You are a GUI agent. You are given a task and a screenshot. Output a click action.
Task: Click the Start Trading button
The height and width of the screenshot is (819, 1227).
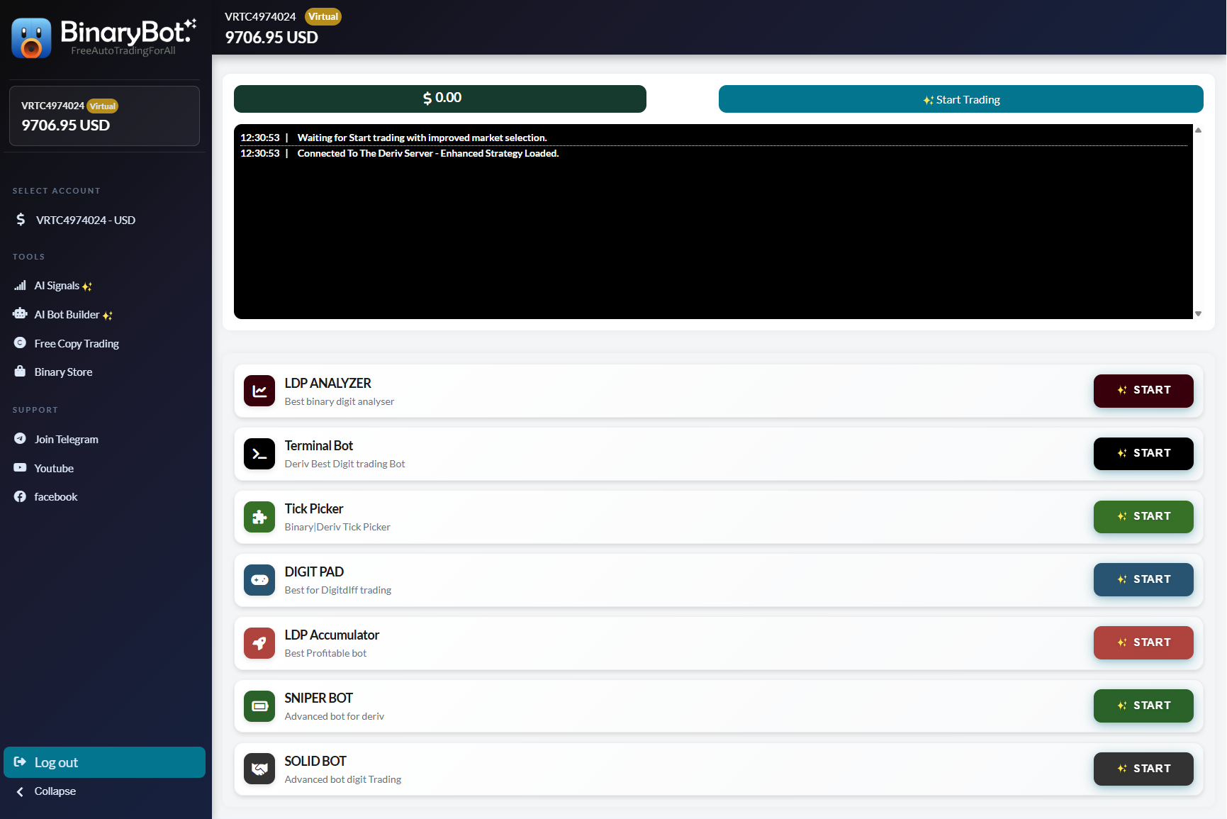[960, 99]
